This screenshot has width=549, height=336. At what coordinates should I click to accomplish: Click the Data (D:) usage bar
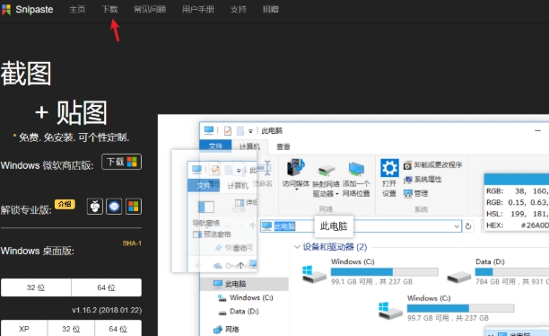click(512, 272)
